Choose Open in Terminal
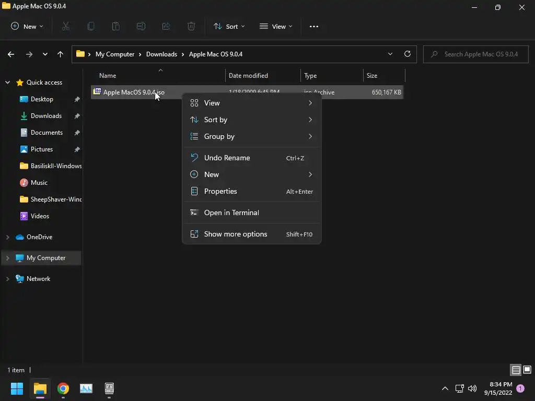 click(x=252, y=213)
